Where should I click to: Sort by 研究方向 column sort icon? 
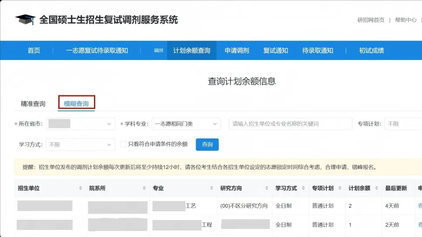(267, 188)
